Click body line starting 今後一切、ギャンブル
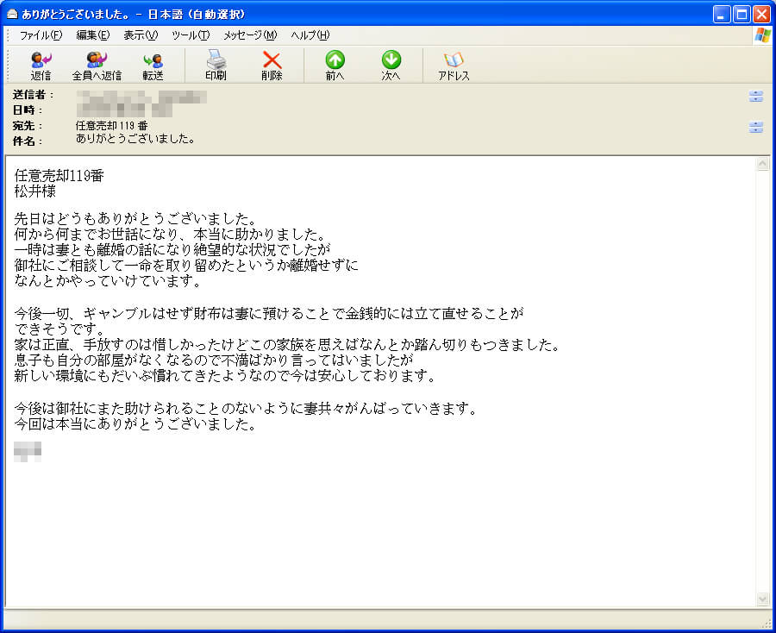Viewport: 776px width, 633px height. pyautogui.click(x=269, y=313)
